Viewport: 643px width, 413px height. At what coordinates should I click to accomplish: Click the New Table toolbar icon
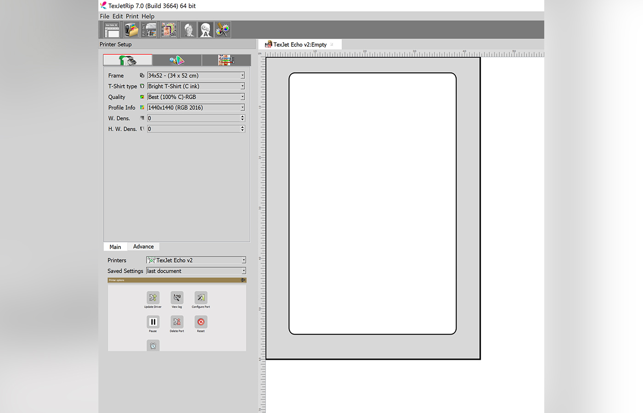tap(112, 30)
